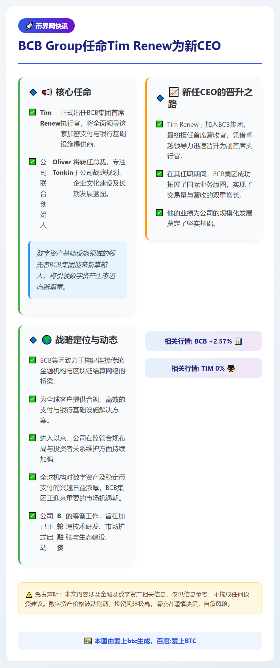Click the megaphone icon beside 核心任命
This screenshot has height=668, width=280.
coord(47,92)
